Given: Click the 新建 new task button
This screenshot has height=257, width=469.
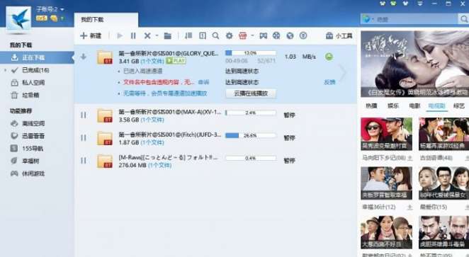Looking at the screenshot, I should (91, 36).
